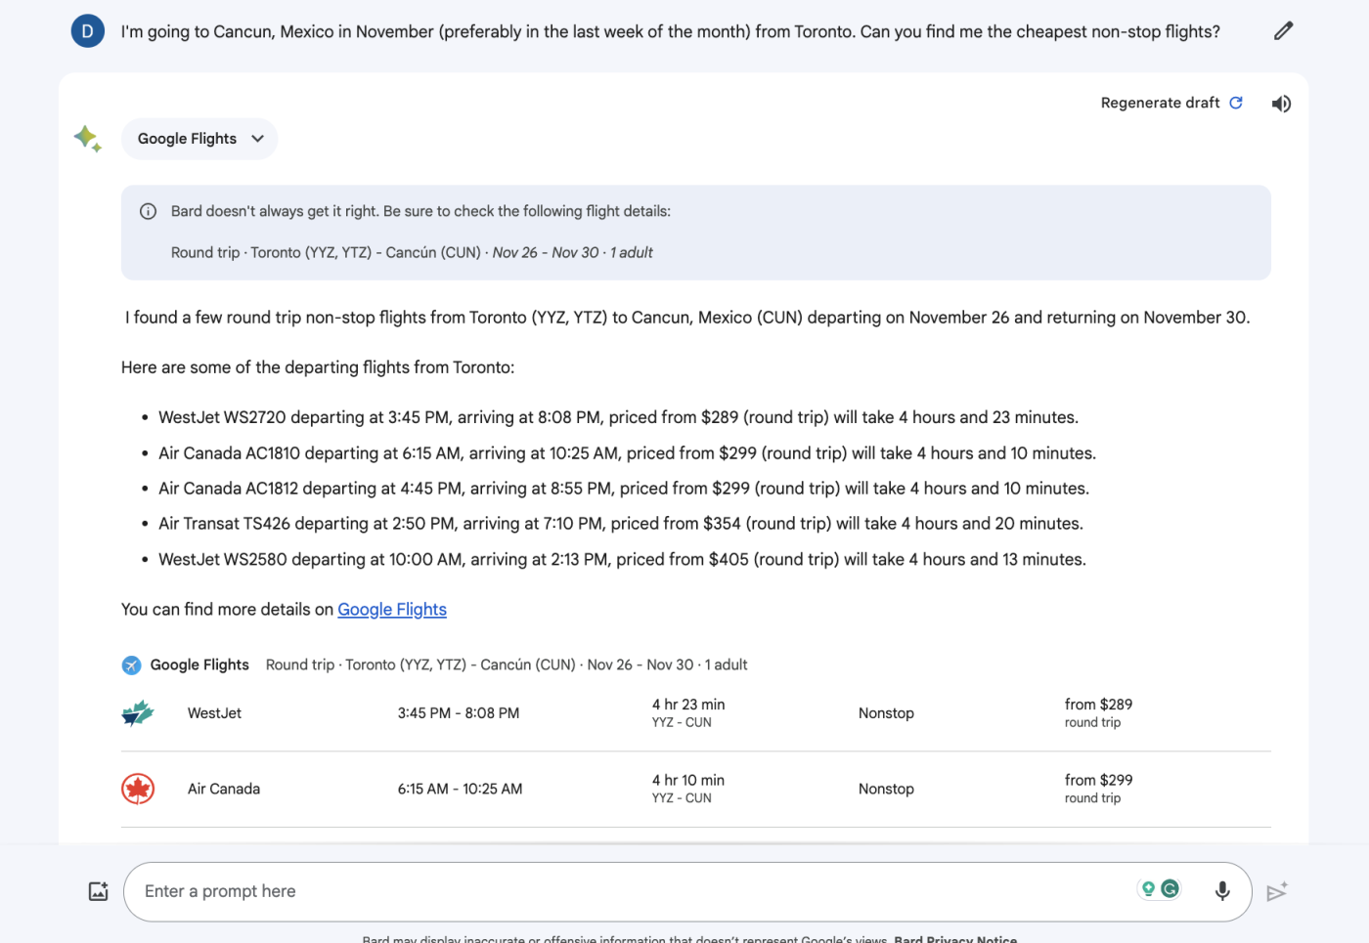Screen dimensions: 1369x943
Task: Open WestJet 3:45 PM flight result row
Action: pyautogui.click(x=696, y=713)
